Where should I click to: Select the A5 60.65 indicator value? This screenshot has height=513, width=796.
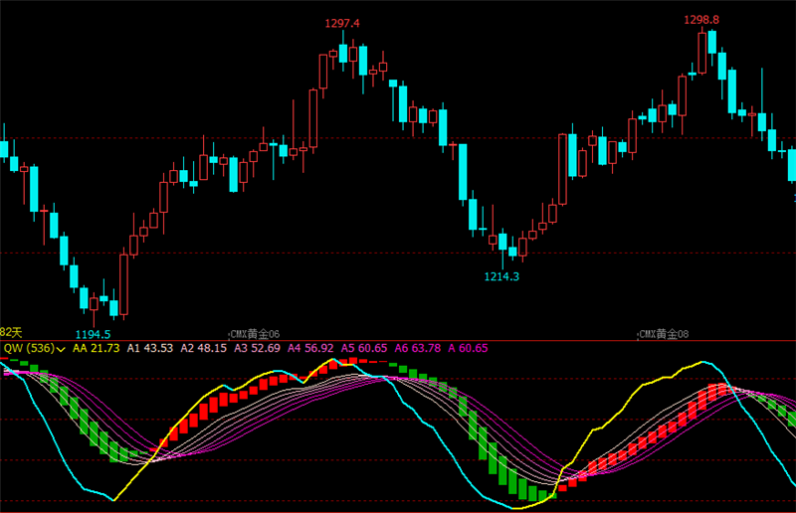pos(364,348)
